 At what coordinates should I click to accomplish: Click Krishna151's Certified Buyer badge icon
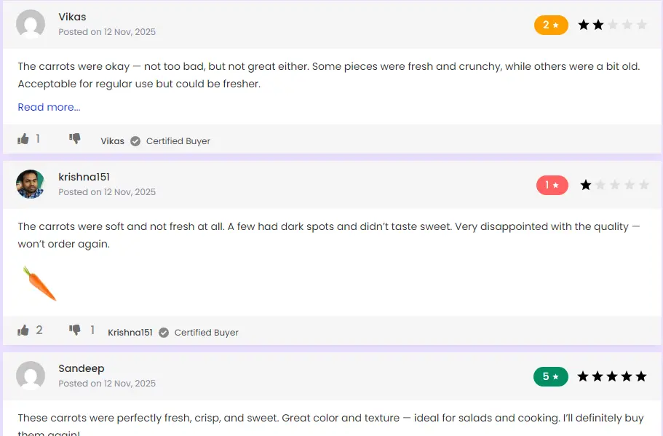point(163,333)
